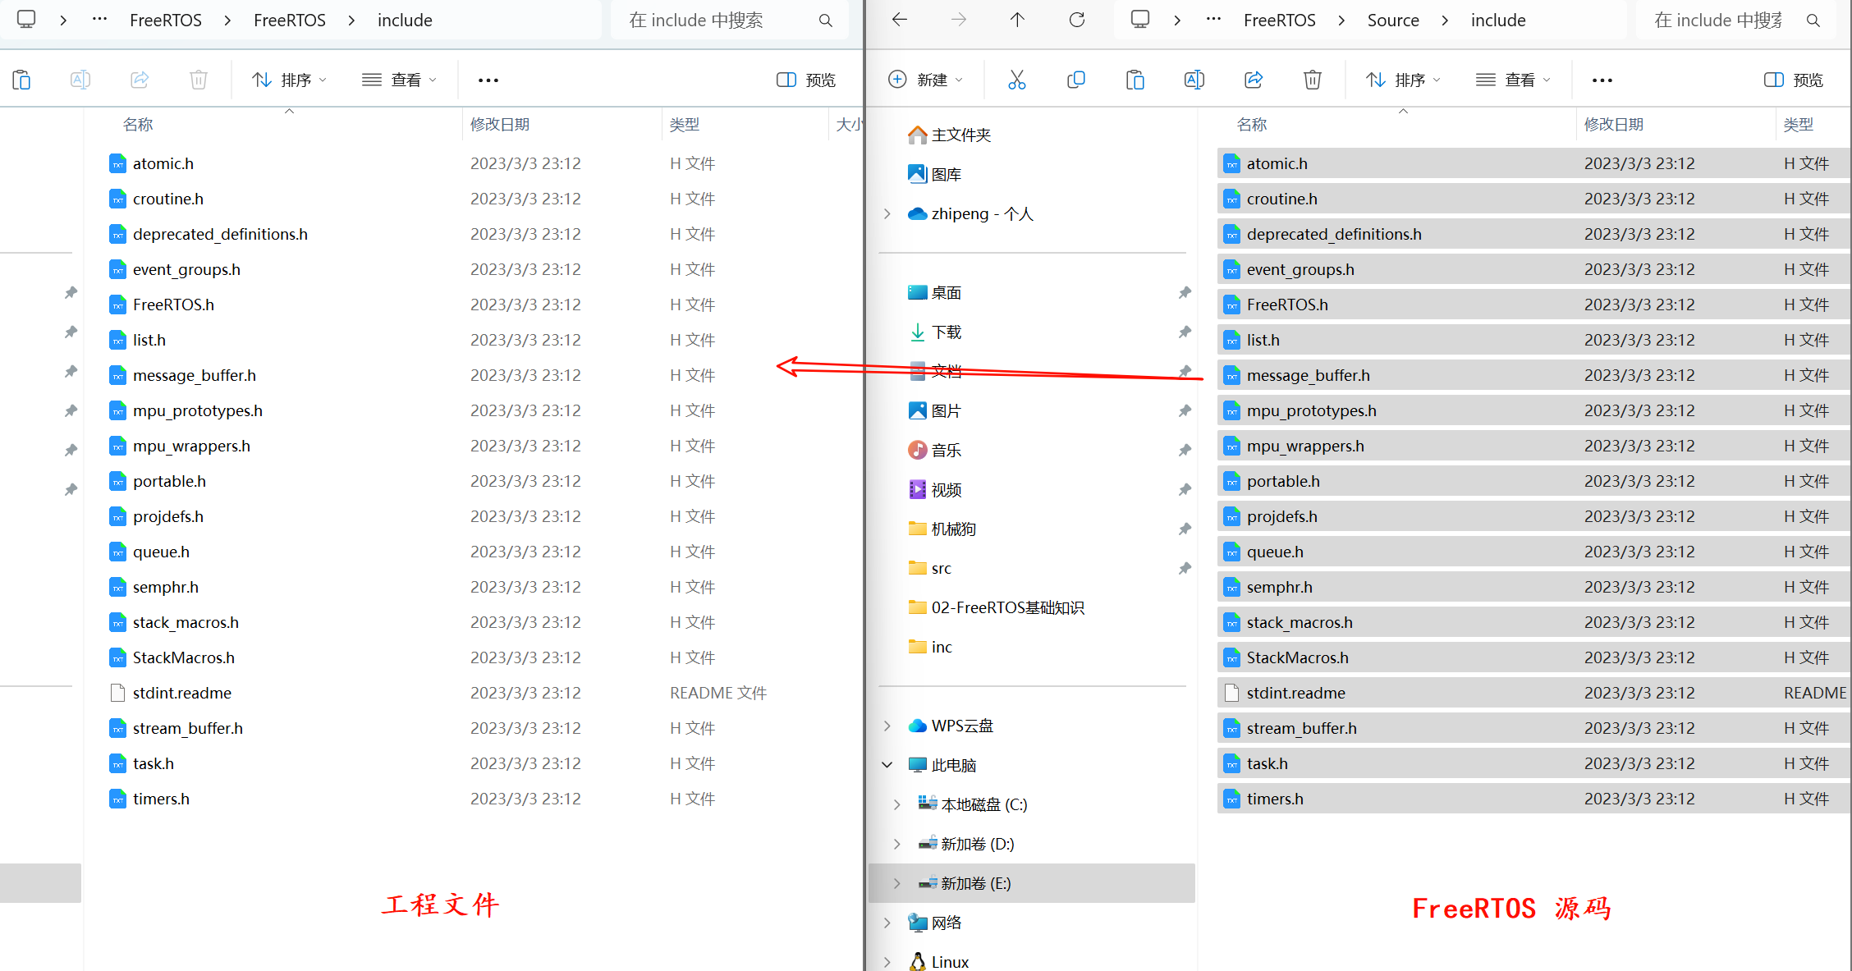This screenshot has height=971, width=1852.
Task: Open more options in left window toolbar
Action: (488, 80)
